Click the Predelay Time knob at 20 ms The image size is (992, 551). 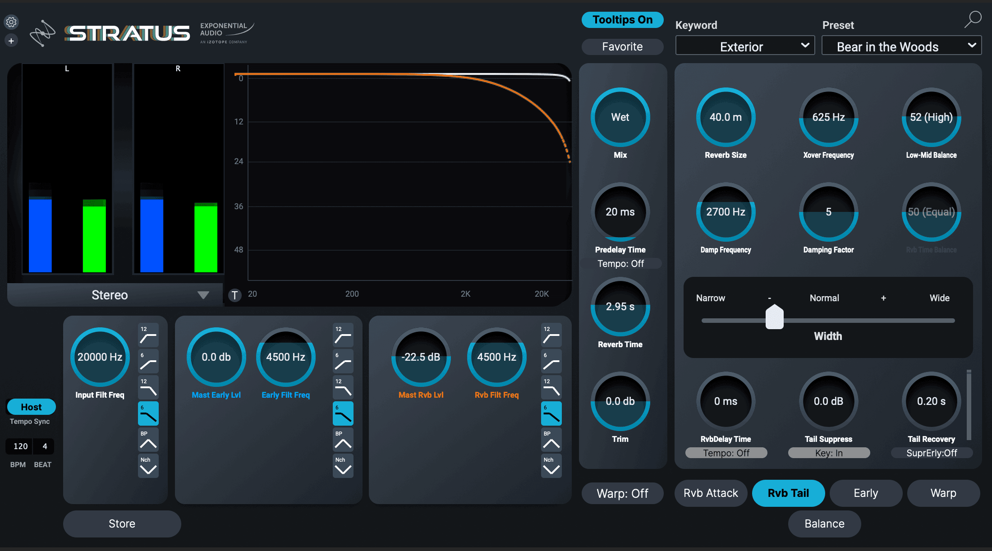tap(620, 212)
